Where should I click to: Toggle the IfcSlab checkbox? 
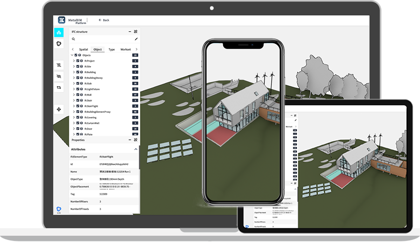click(x=77, y=83)
